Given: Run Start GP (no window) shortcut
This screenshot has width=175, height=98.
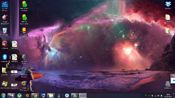Looking at the screenshot, I should [24, 6].
